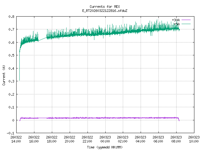
Task: Select the 260322 22:00 time tick
Action: click(87, 139)
